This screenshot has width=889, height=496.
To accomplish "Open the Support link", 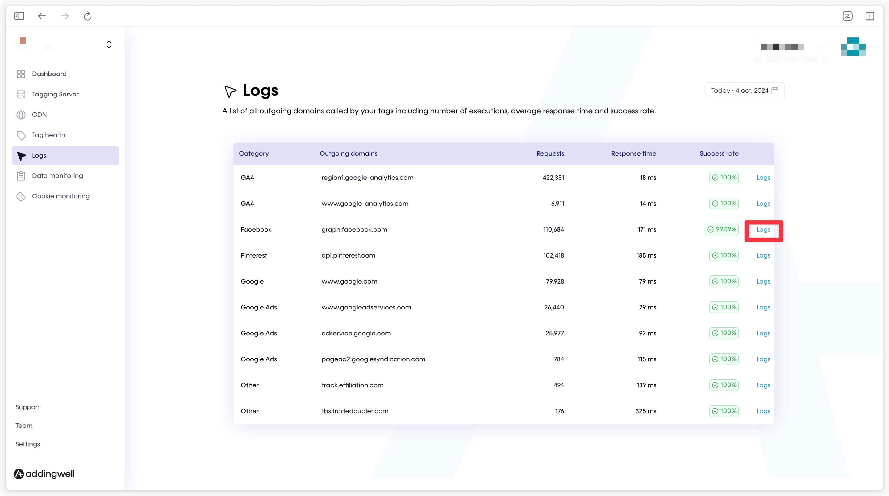I will (x=27, y=407).
